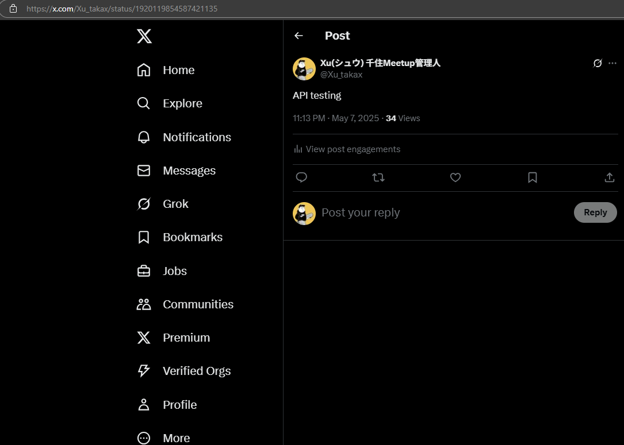Open the Home icon in sidebar
The height and width of the screenshot is (445, 624).
(144, 70)
